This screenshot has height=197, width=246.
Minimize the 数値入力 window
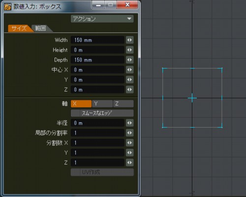pyautogui.click(x=98, y=5)
